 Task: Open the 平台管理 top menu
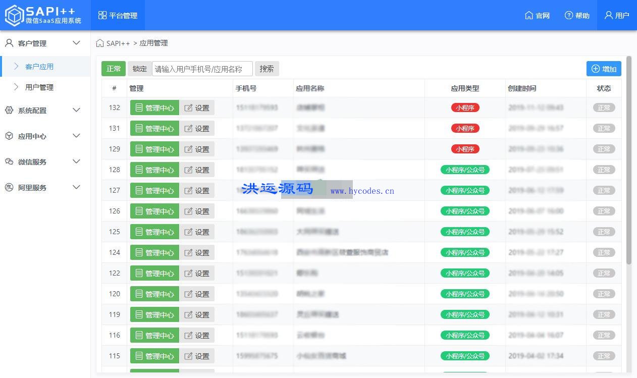[x=118, y=15]
